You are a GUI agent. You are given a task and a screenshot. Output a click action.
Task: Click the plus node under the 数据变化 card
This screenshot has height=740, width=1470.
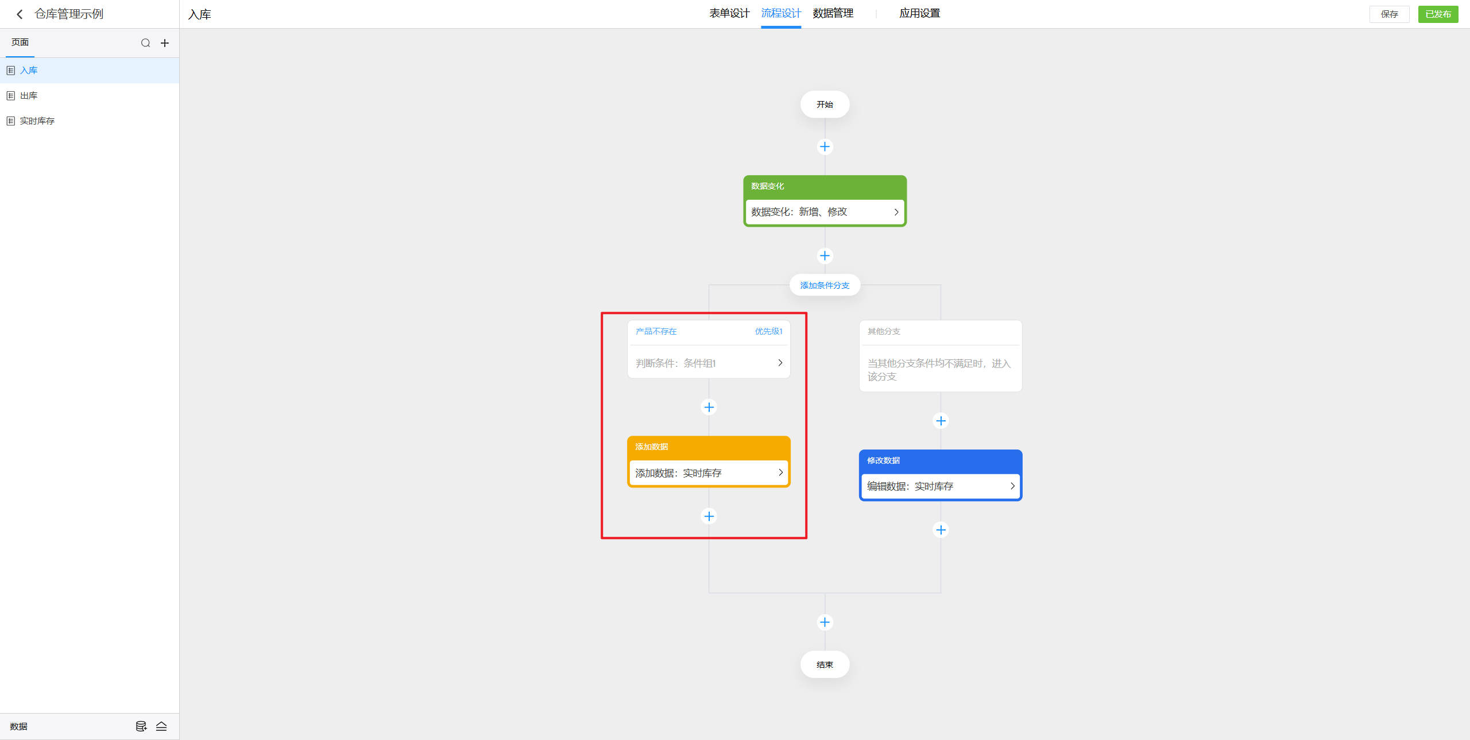coord(825,255)
